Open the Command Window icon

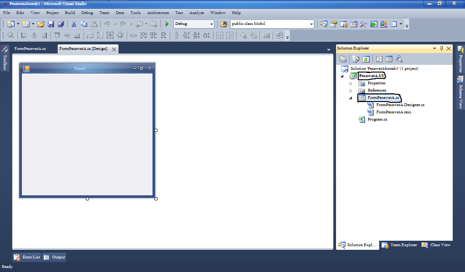pos(394,24)
